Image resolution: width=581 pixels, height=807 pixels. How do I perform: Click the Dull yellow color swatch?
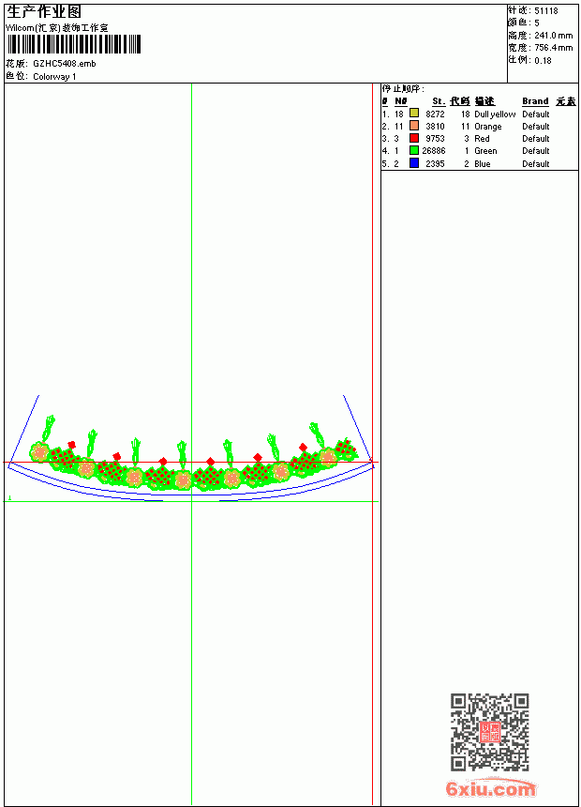pos(414,113)
